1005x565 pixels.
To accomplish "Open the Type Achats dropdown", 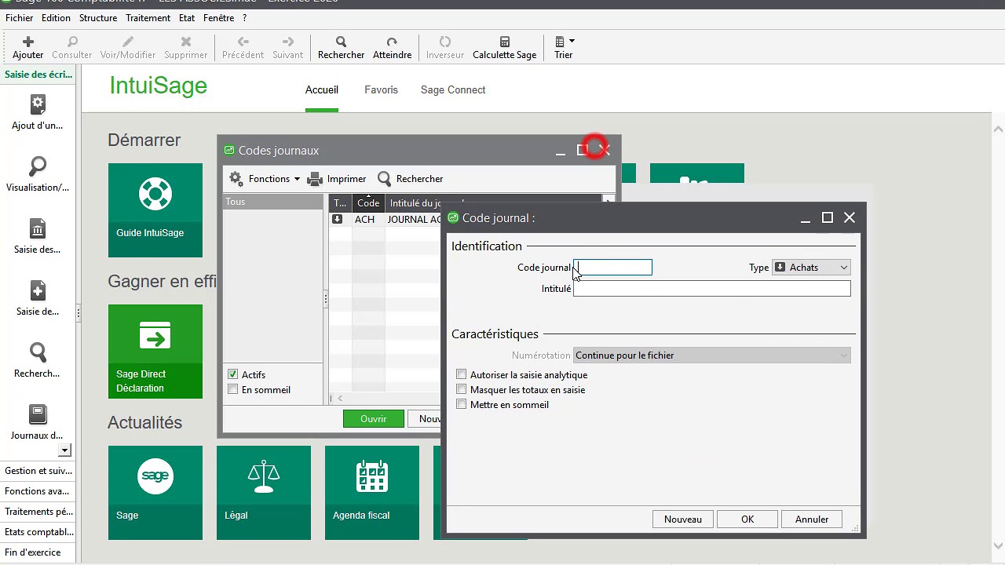I will point(811,268).
